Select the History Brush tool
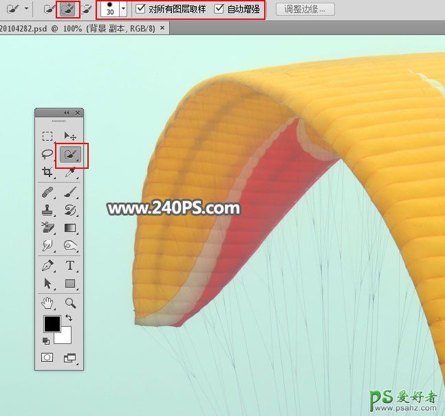This screenshot has height=416, width=445. click(x=70, y=210)
